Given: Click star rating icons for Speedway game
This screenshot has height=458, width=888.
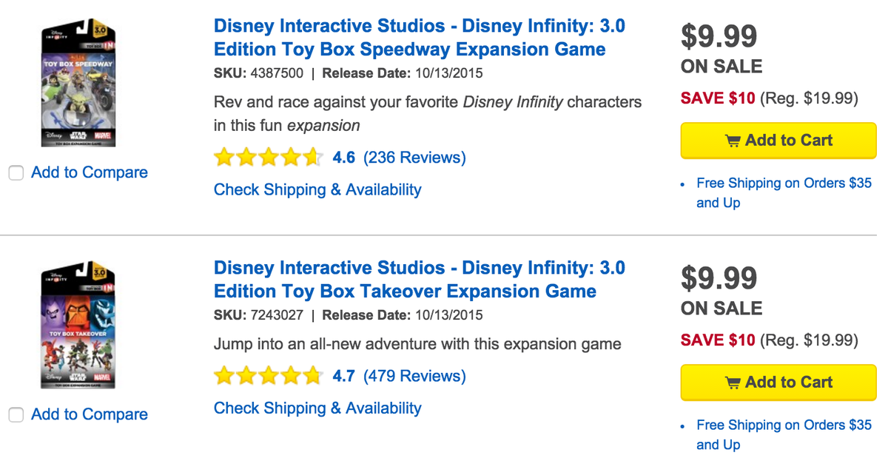Looking at the screenshot, I should coord(268,158).
